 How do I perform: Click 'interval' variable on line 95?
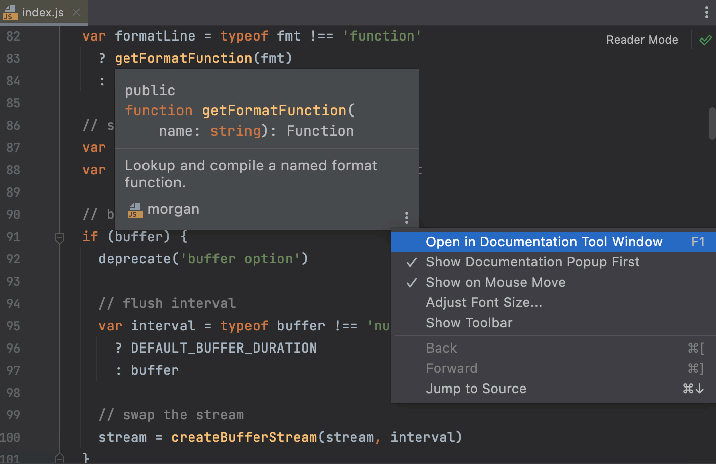pyautogui.click(x=163, y=326)
